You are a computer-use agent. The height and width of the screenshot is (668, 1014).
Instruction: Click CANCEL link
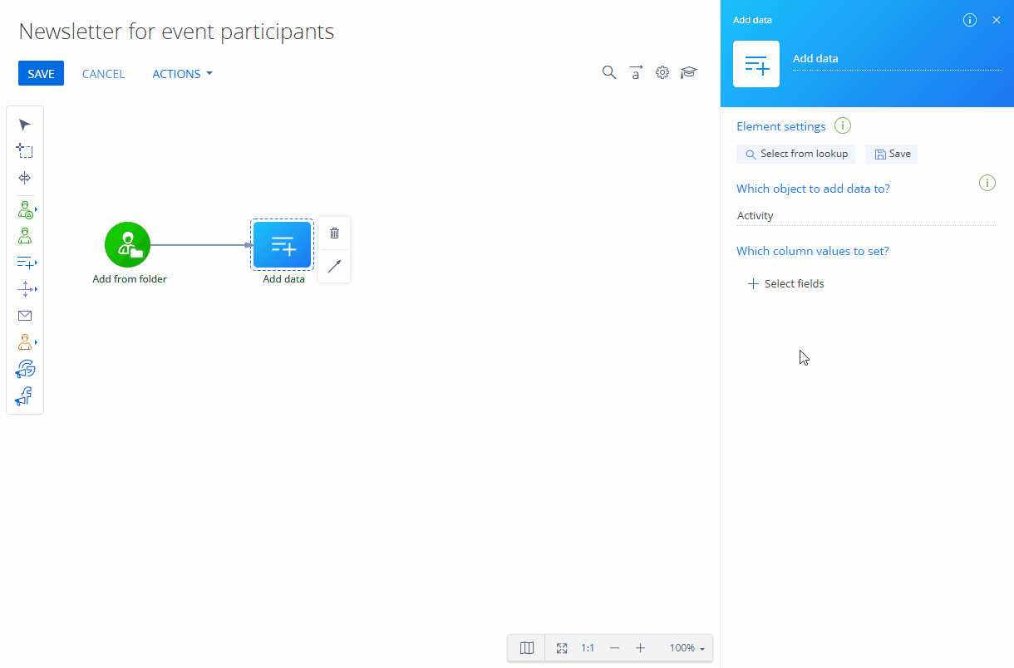pos(103,74)
